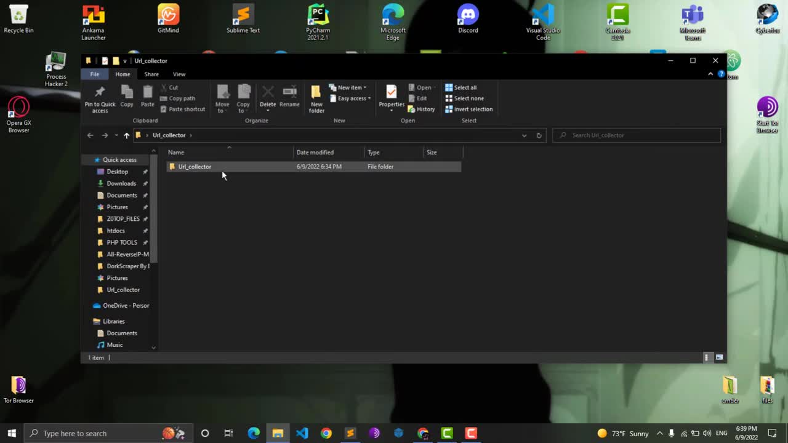The height and width of the screenshot is (443, 788).
Task: Switch to the Share ribbon tab
Action: 151,74
